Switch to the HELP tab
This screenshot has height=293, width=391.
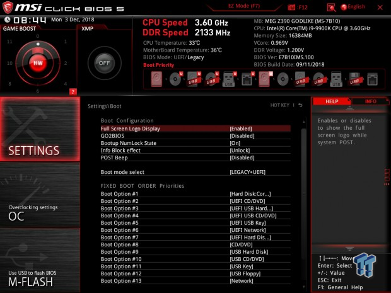point(332,101)
